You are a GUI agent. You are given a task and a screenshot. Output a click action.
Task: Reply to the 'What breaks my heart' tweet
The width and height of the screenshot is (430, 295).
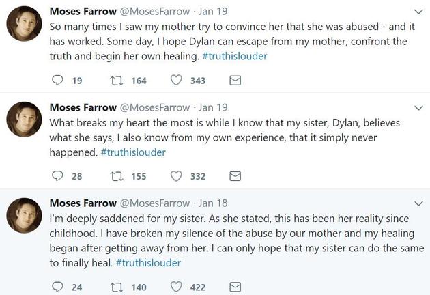coord(57,176)
